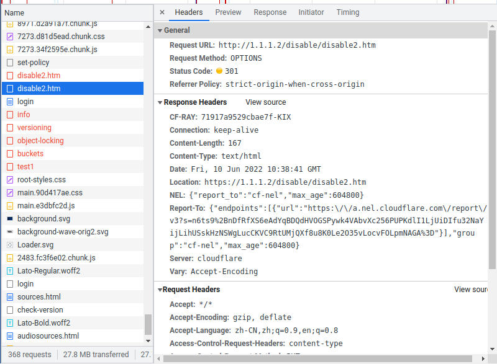Click the failed versioning request icon
Viewport: 497px width, 364px height.
10,128
